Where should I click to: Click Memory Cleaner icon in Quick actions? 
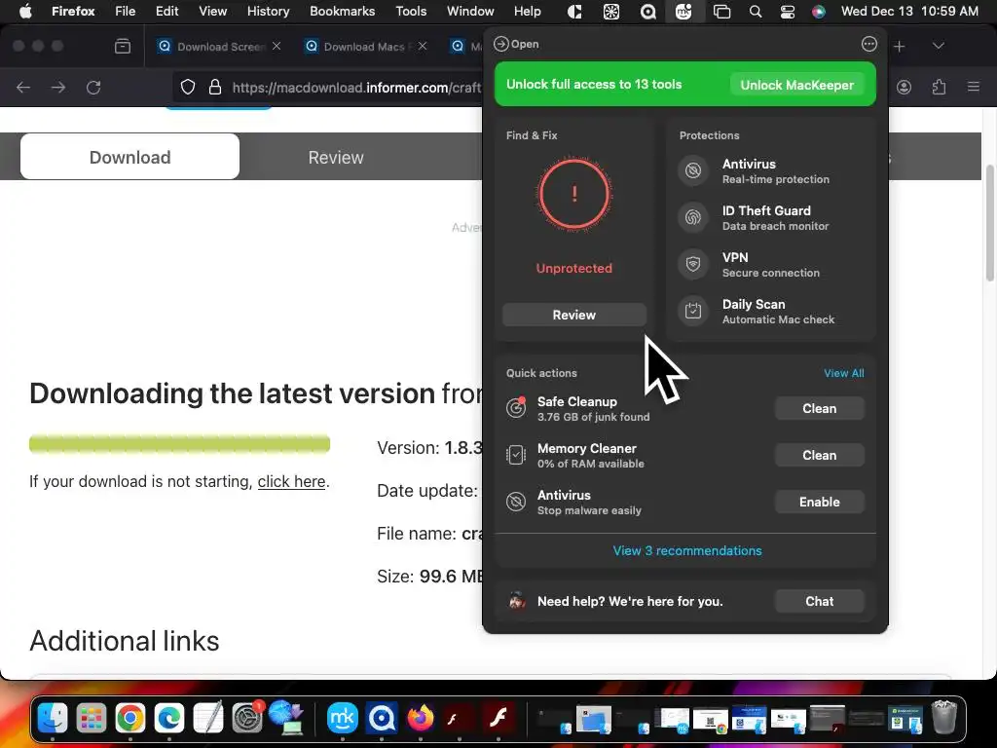[x=516, y=455]
